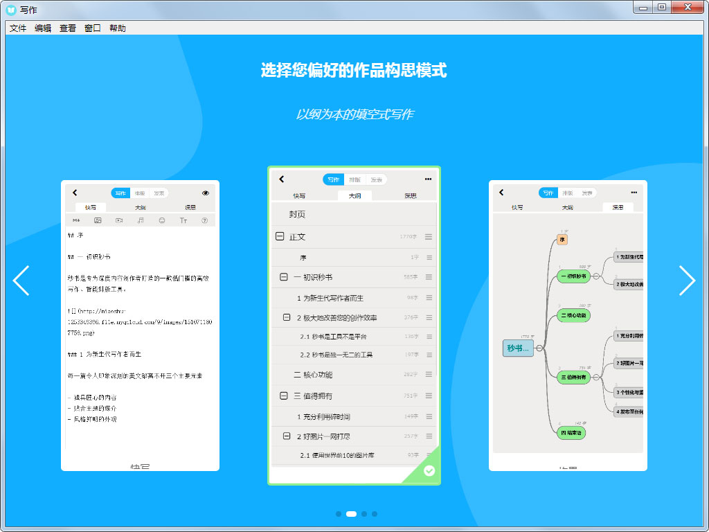Viewport: 709px width, 532px height.
Task: Select the active second carousel page dot
Action: point(351,514)
